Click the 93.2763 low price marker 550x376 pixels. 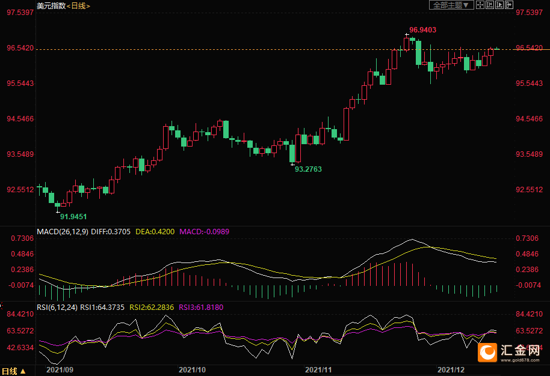[x=308, y=169]
